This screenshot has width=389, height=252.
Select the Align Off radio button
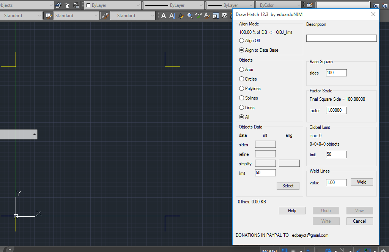coord(242,40)
